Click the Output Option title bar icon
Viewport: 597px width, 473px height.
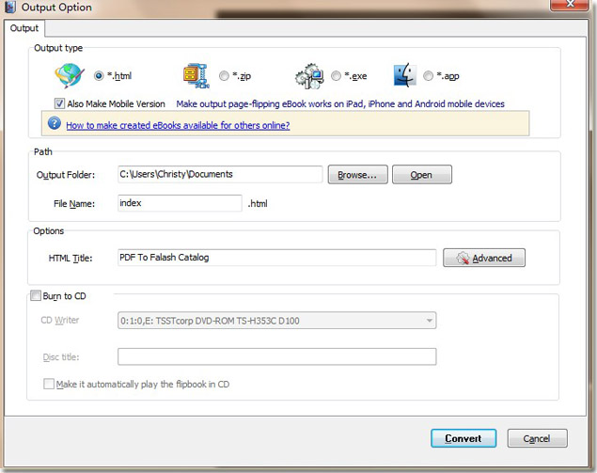9,8
